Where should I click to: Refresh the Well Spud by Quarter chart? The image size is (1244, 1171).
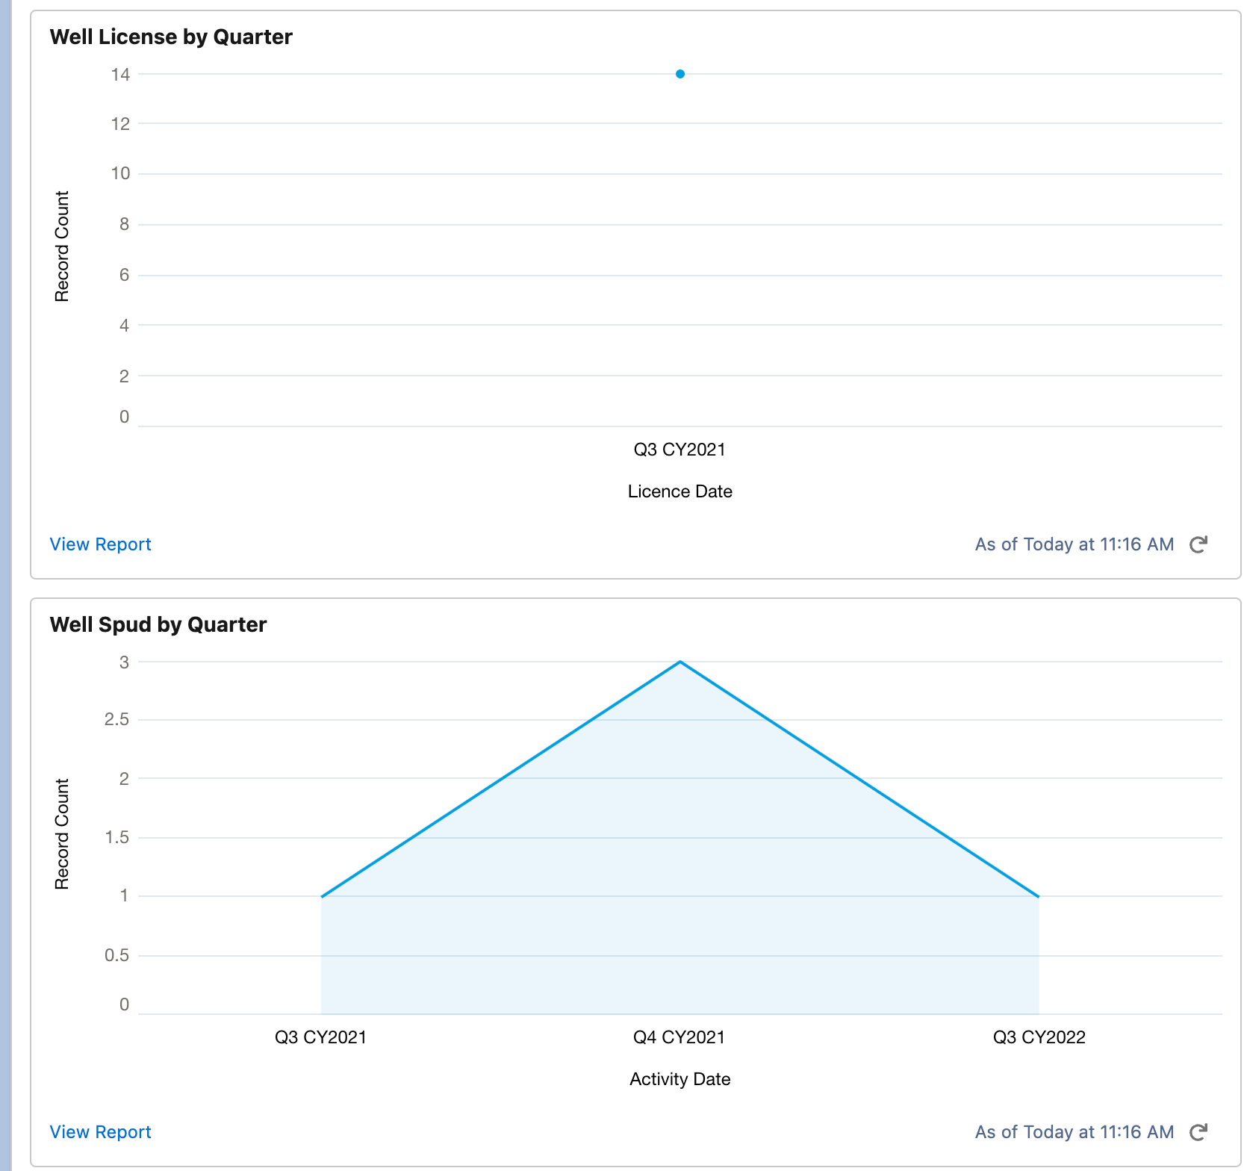coord(1198,1132)
